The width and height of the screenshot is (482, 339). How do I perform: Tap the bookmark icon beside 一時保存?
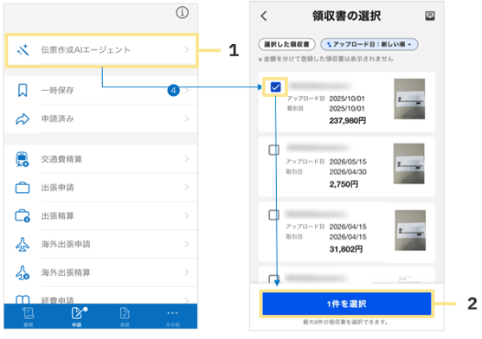click(x=22, y=90)
